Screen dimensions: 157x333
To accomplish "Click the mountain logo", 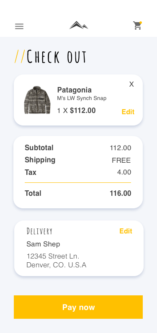I will click(x=79, y=25).
